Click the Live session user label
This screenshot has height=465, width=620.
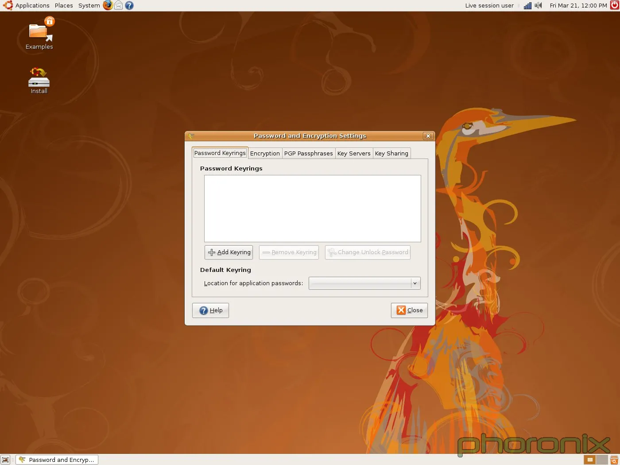[x=489, y=5]
